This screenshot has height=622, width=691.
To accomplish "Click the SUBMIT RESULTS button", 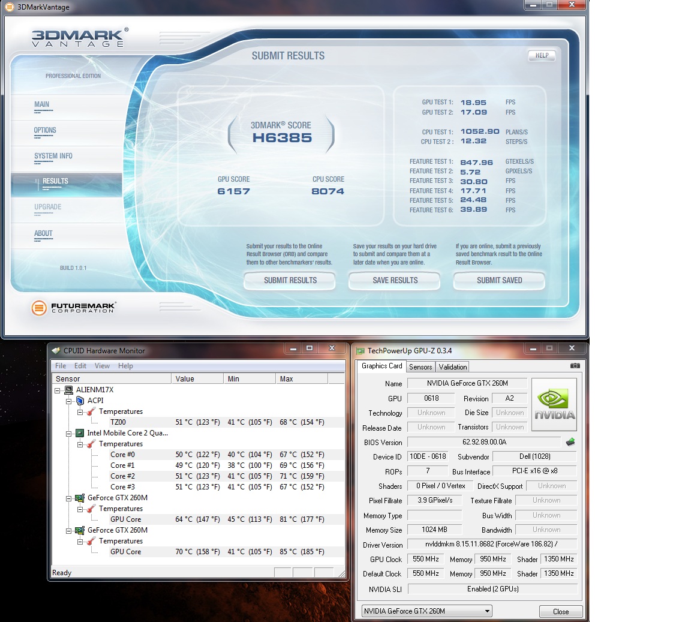I will click(290, 280).
